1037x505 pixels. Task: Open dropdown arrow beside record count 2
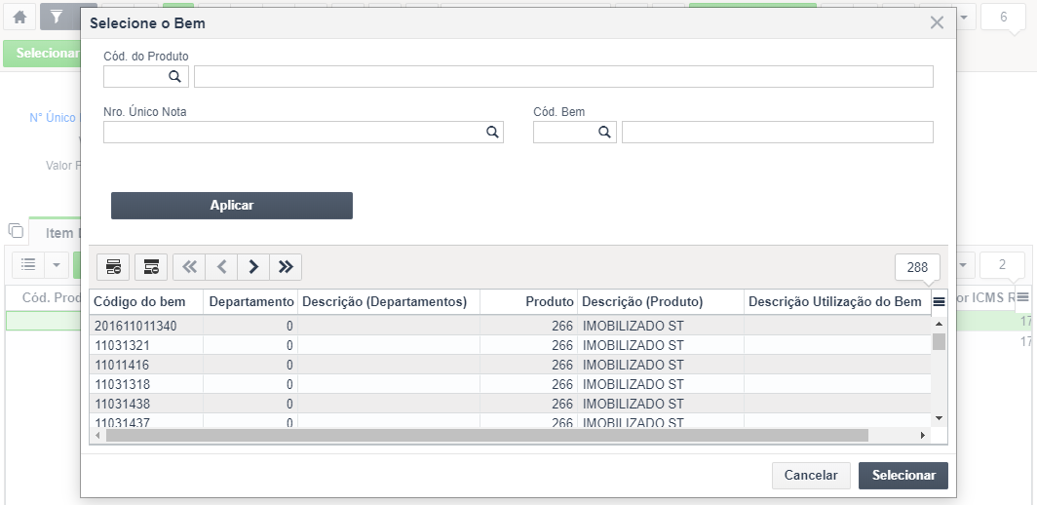[963, 265]
